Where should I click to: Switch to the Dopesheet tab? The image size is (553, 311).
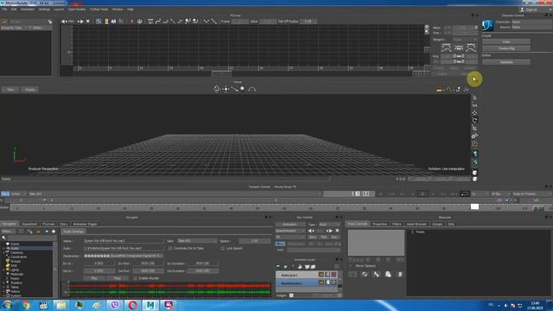[x=29, y=224]
